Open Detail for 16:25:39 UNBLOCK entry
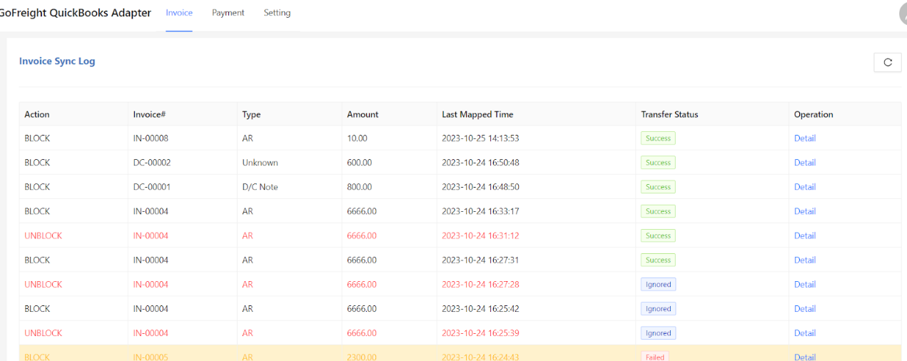The image size is (907, 361). 804,333
